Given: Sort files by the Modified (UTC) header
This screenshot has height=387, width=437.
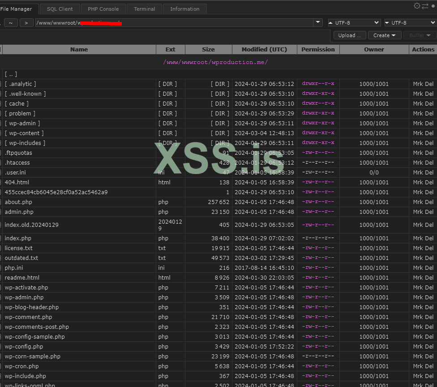Looking at the screenshot, I should tap(264, 49).
